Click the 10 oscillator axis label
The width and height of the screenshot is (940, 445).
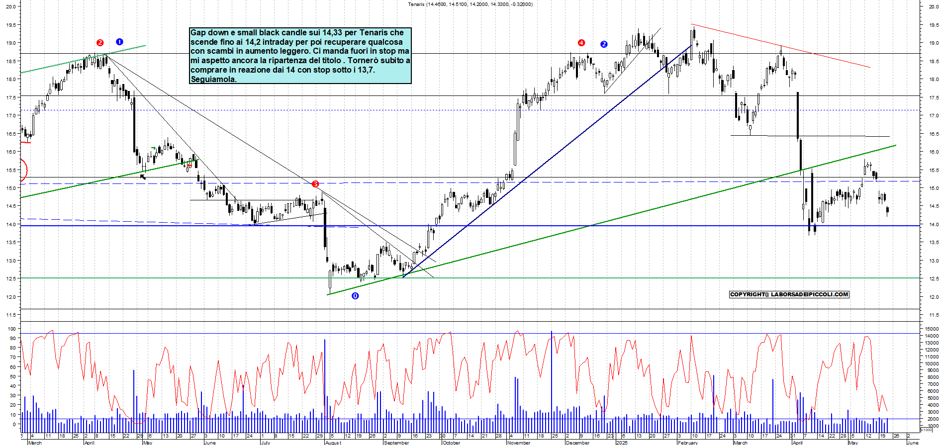13,415
